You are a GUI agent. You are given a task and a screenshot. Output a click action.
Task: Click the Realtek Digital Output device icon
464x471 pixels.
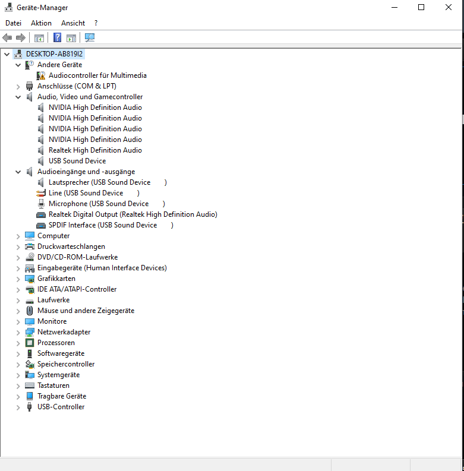[x=41, y=215]
